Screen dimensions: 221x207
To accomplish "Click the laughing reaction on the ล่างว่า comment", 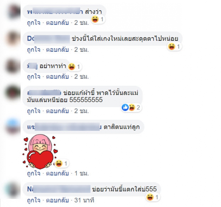I will coord(95,19).
